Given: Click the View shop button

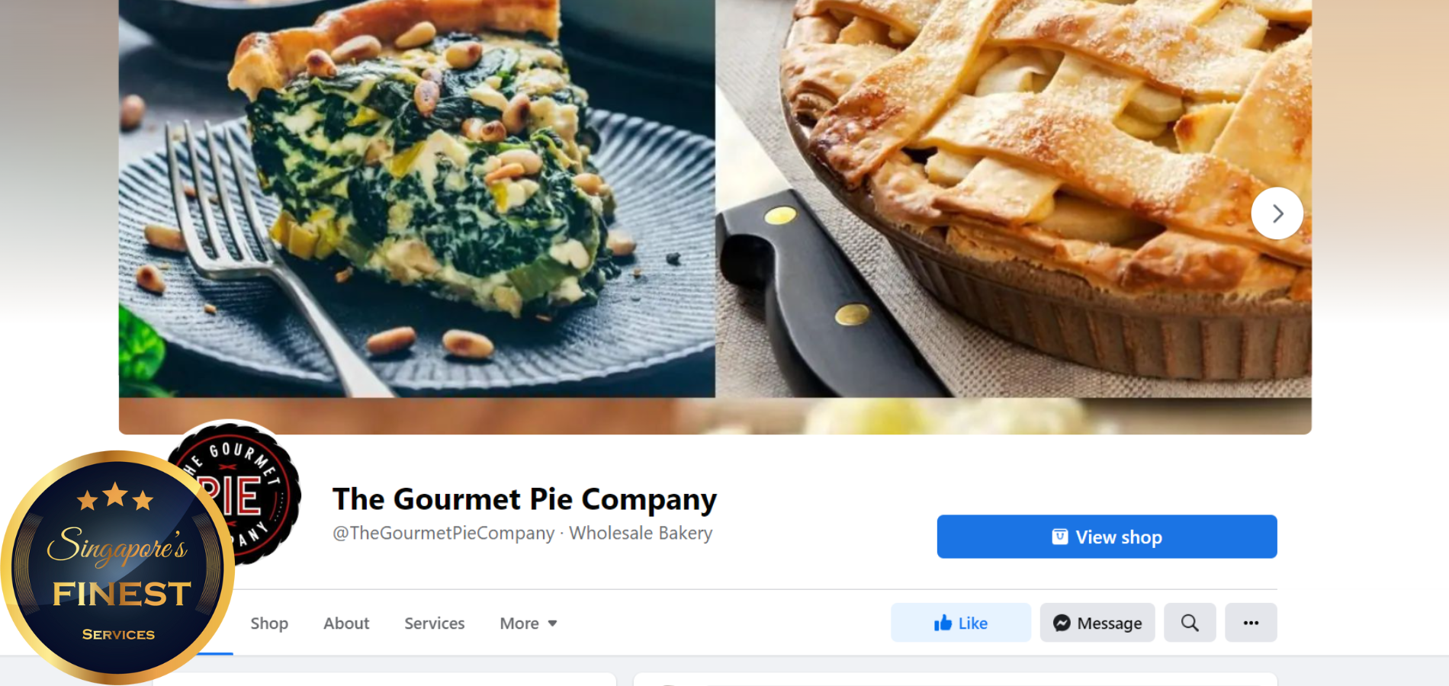Looking at the screenshot, I should [x=1107, y=537].
